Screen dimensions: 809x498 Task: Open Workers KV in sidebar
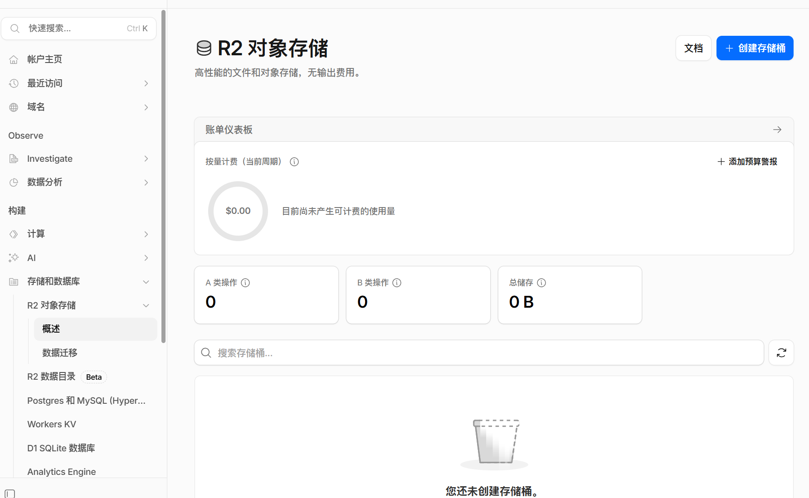coord(52,424)
